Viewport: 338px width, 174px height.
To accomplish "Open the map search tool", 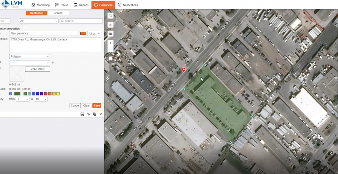I will [x=111, y=15].
